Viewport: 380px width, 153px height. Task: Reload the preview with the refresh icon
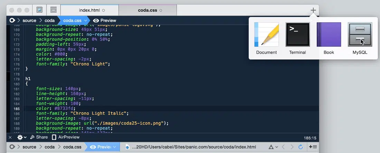click(x=301, y=147)
